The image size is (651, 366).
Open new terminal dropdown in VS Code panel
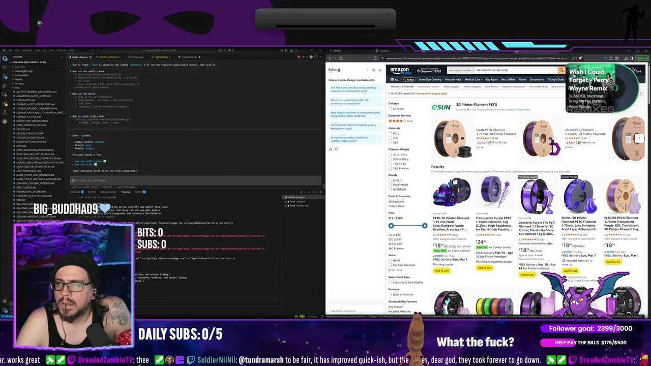pos(304,192)
